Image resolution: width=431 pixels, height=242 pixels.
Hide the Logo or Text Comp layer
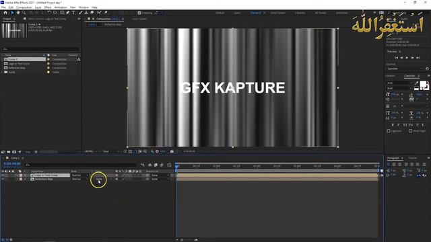3,175
